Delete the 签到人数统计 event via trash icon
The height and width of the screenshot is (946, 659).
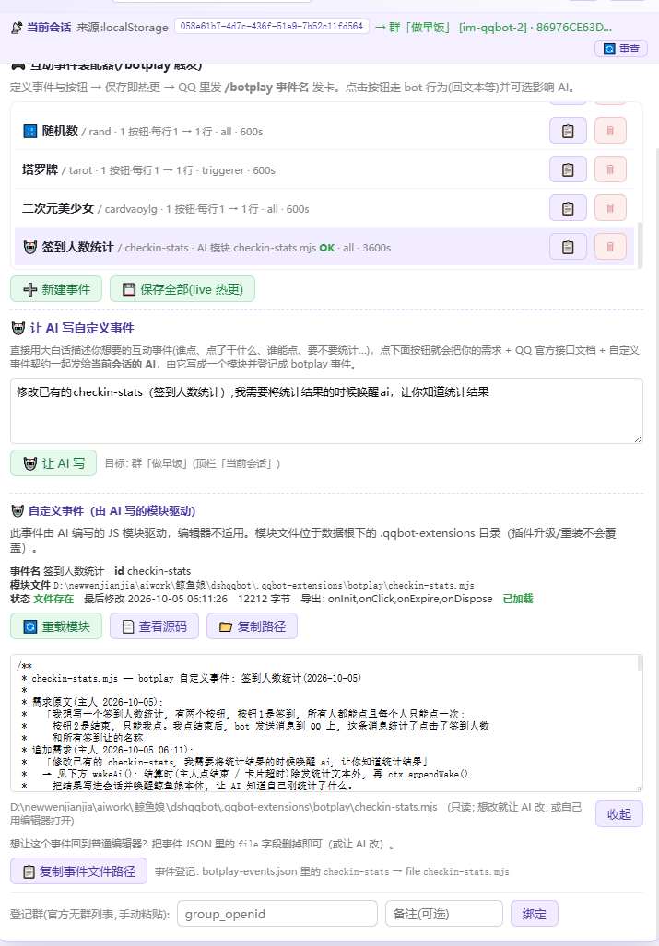(610, 246)
